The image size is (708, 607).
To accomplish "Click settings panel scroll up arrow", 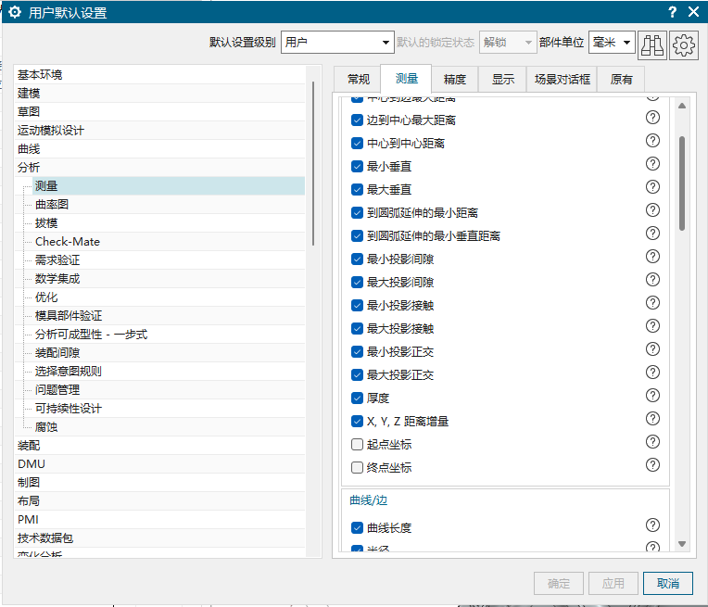I will point(682,106).
